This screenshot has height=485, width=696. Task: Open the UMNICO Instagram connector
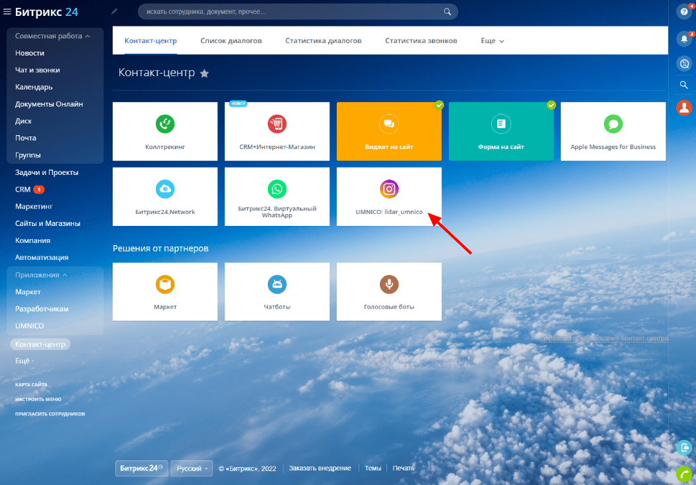pyautogui.click(x=388, y=196)
